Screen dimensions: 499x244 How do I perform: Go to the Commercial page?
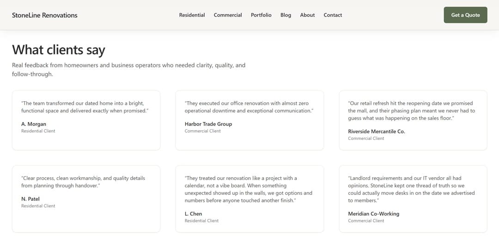[228, 15]
